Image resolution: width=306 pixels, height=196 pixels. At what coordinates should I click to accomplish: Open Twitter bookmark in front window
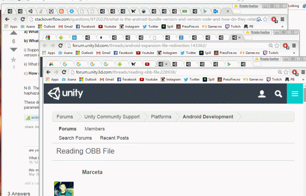coord(192,79)
